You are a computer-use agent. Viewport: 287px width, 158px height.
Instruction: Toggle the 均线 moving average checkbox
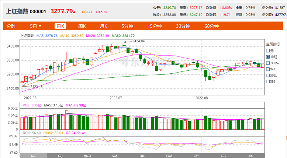pos(268,57)
